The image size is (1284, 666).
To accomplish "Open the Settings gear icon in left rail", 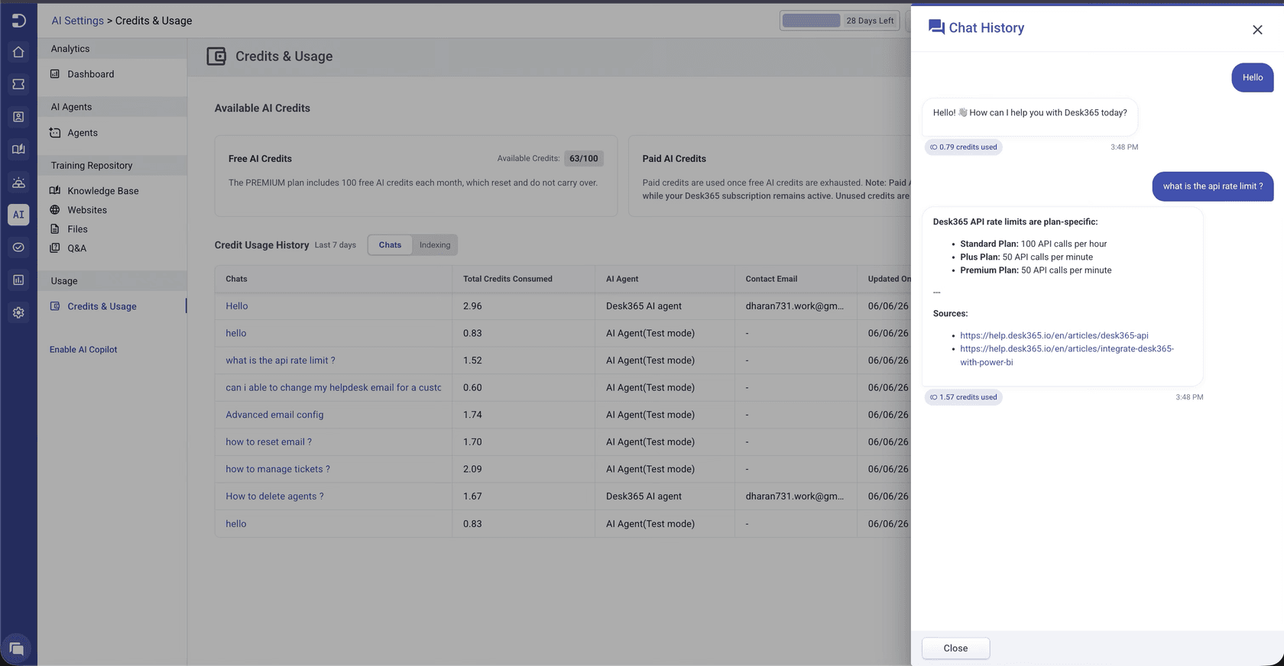I will [18, 312].
